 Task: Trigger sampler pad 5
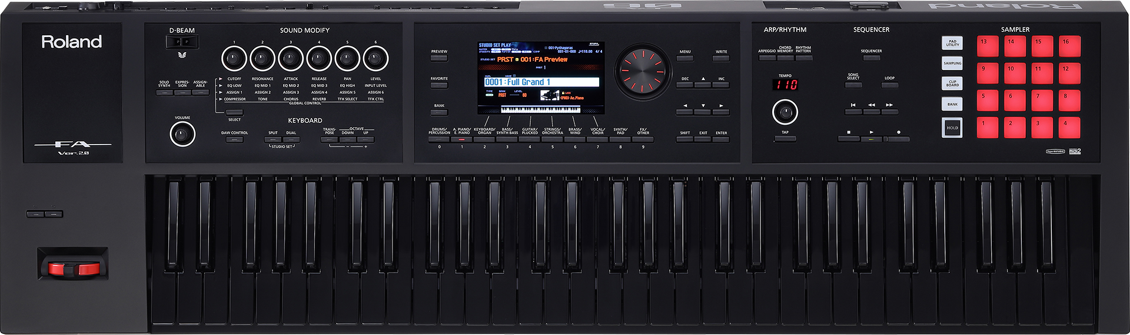(988, 101)
